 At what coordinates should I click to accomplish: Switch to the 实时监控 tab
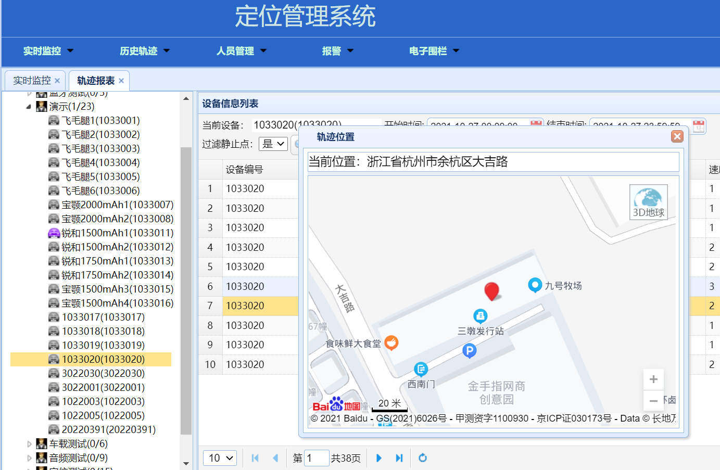pos(32,81)
